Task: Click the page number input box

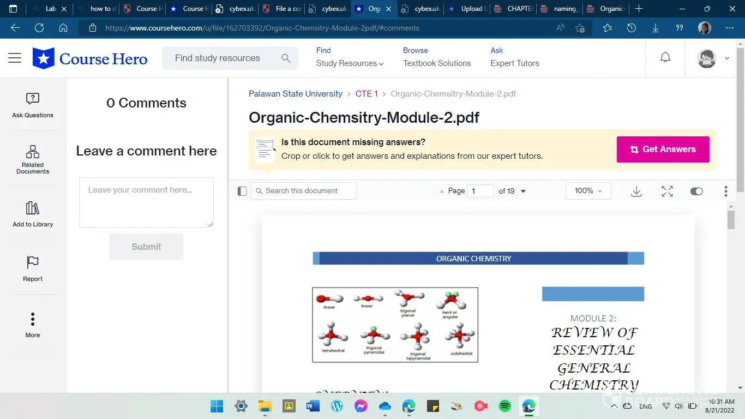Action: [x=480, y=191]
